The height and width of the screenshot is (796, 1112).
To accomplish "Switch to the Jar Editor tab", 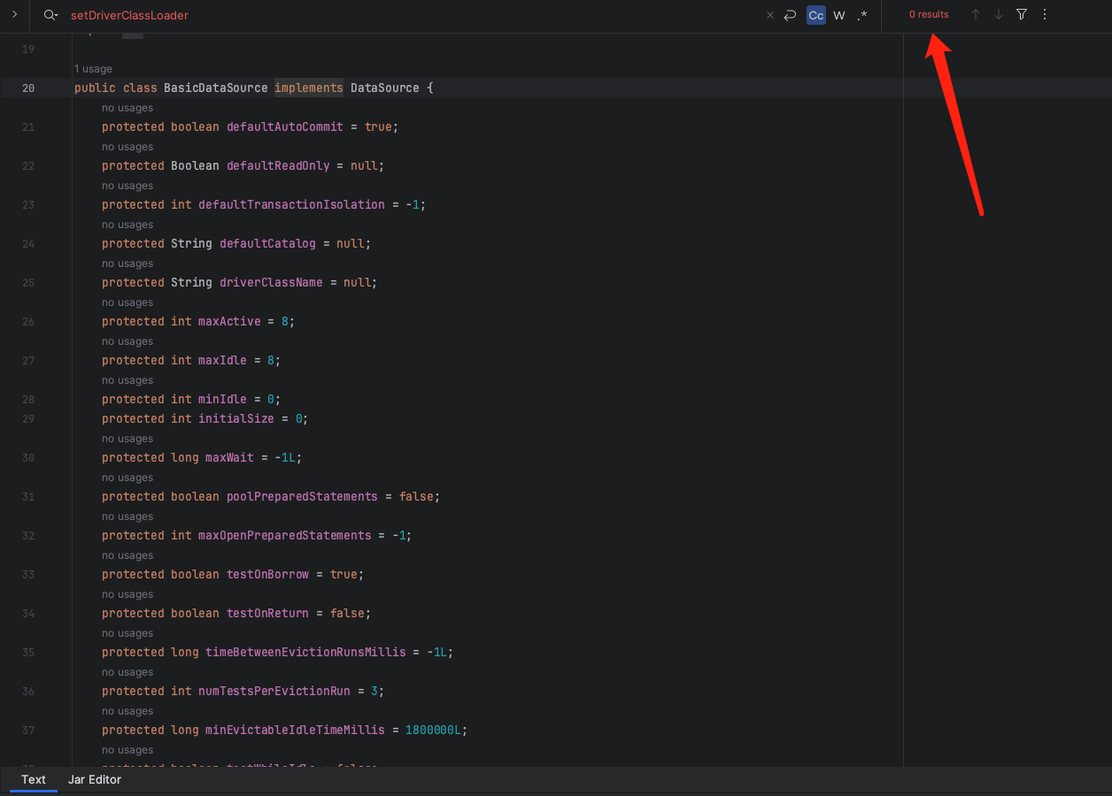I will coord(95,779).
